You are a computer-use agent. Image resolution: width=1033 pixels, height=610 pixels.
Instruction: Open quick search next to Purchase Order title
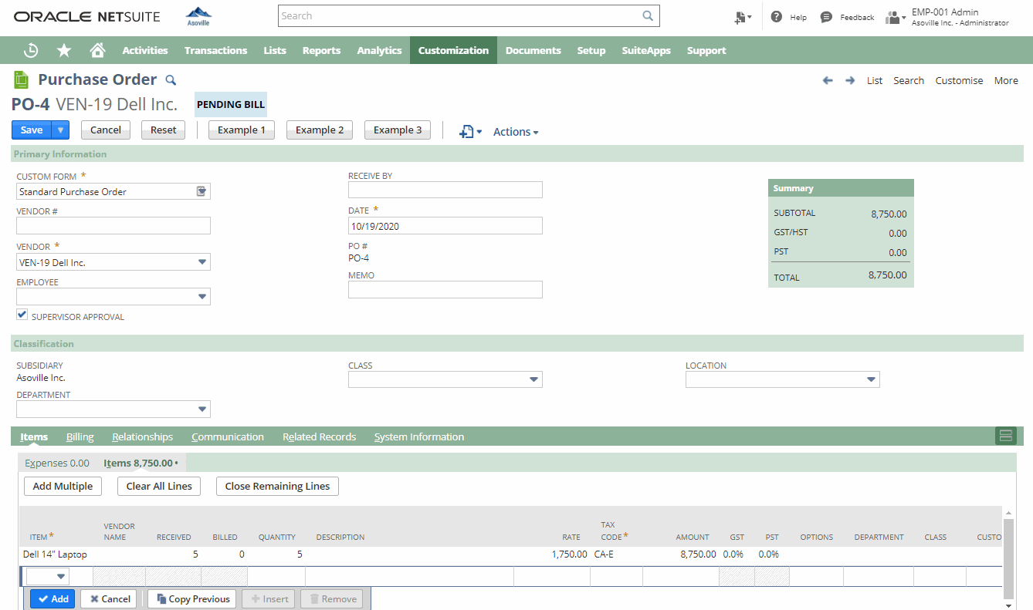pyautogui.click(x=171, y=79)
